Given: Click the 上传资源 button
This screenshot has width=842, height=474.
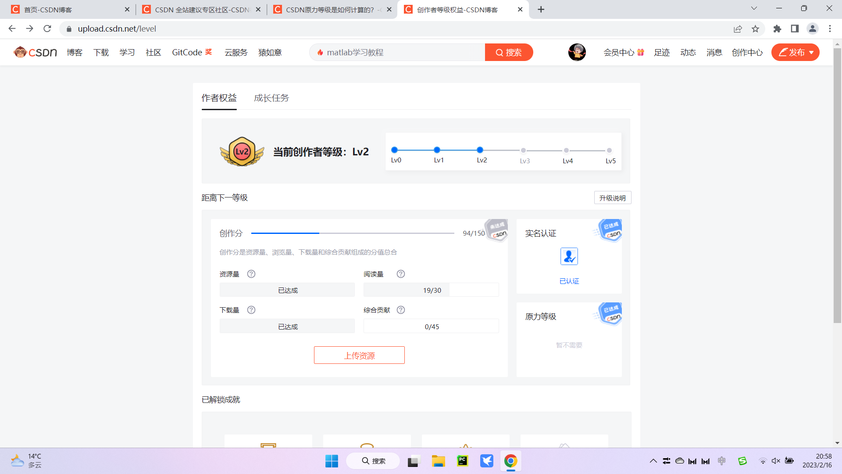Looking at the screenshot, I should (359, 355).
